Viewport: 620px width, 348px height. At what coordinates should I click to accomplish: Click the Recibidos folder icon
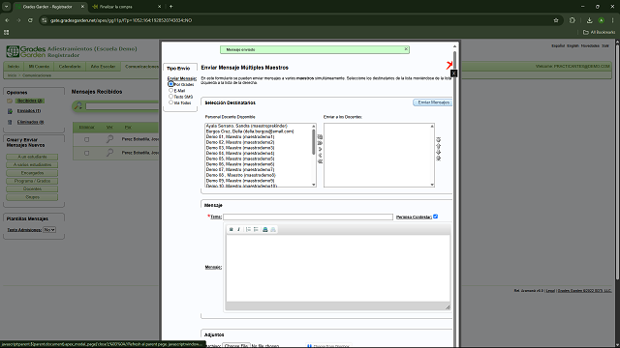(x=10, y=101)
